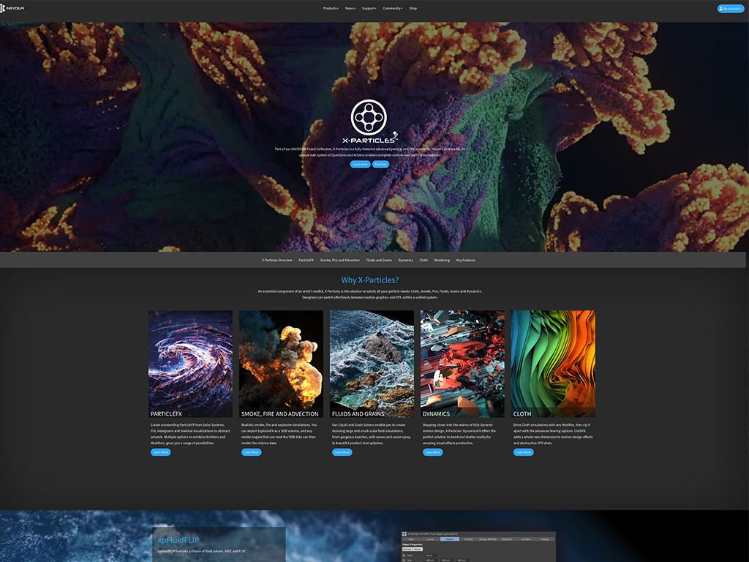Go to the Rendering section tab

coord(442,261)
